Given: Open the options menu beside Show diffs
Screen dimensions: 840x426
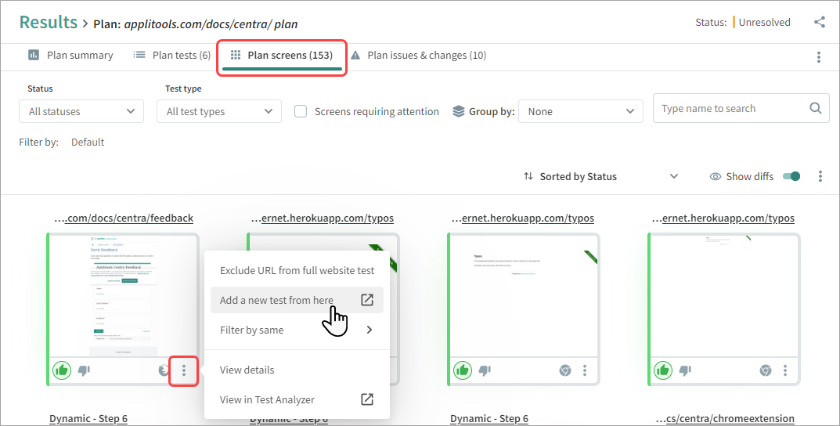Looking at the screenshot, I should coord(820,176).
